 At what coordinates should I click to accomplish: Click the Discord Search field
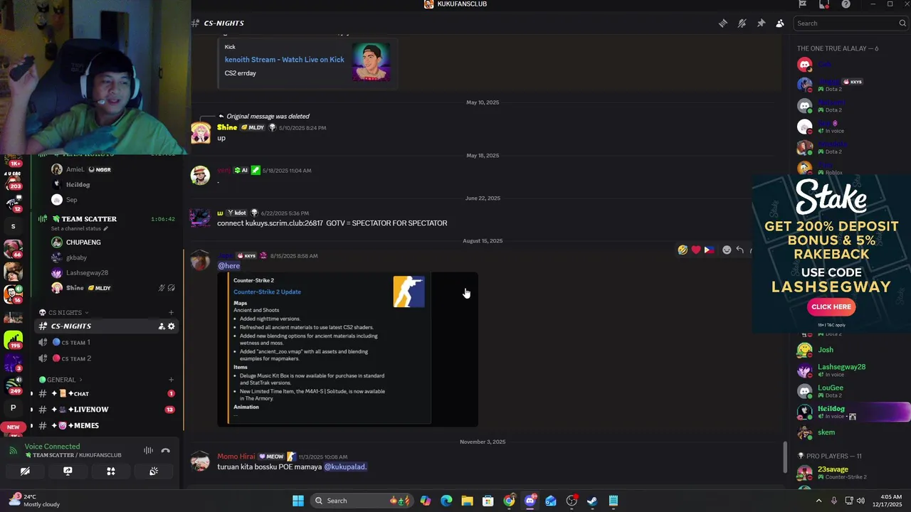pos(851,23)
